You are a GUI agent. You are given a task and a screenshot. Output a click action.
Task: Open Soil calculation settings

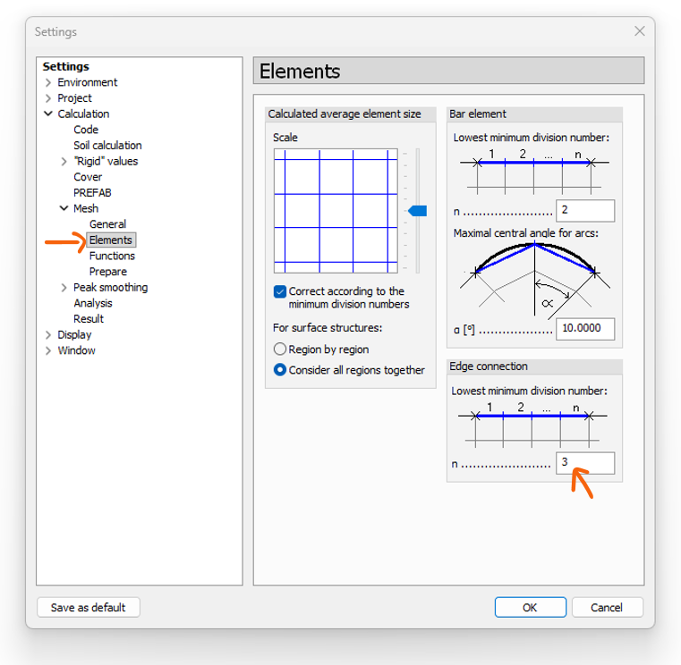pyautogui.click(x=107, y=146)
